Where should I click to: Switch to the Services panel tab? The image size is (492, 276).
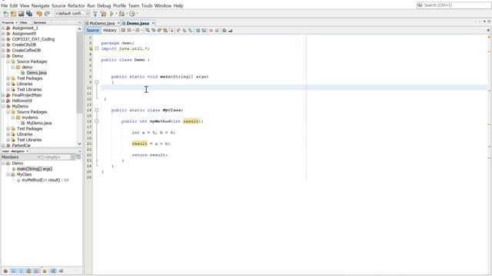[40, 22]
